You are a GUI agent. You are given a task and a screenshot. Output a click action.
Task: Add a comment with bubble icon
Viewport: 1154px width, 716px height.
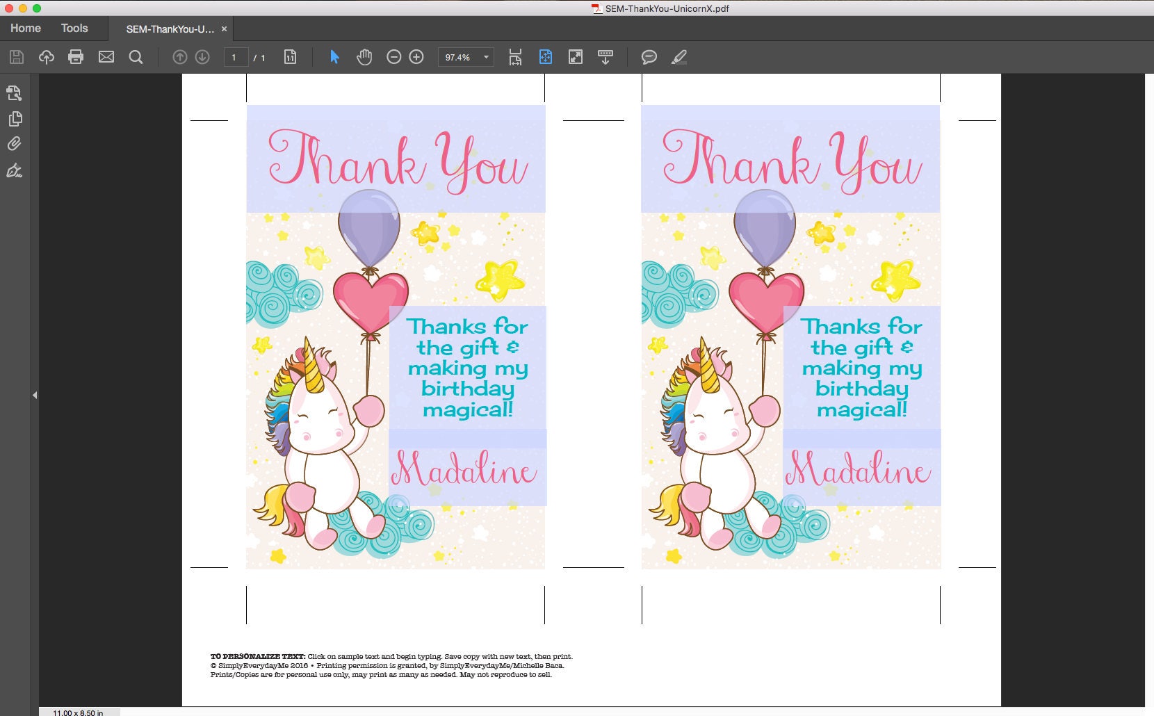649,57
